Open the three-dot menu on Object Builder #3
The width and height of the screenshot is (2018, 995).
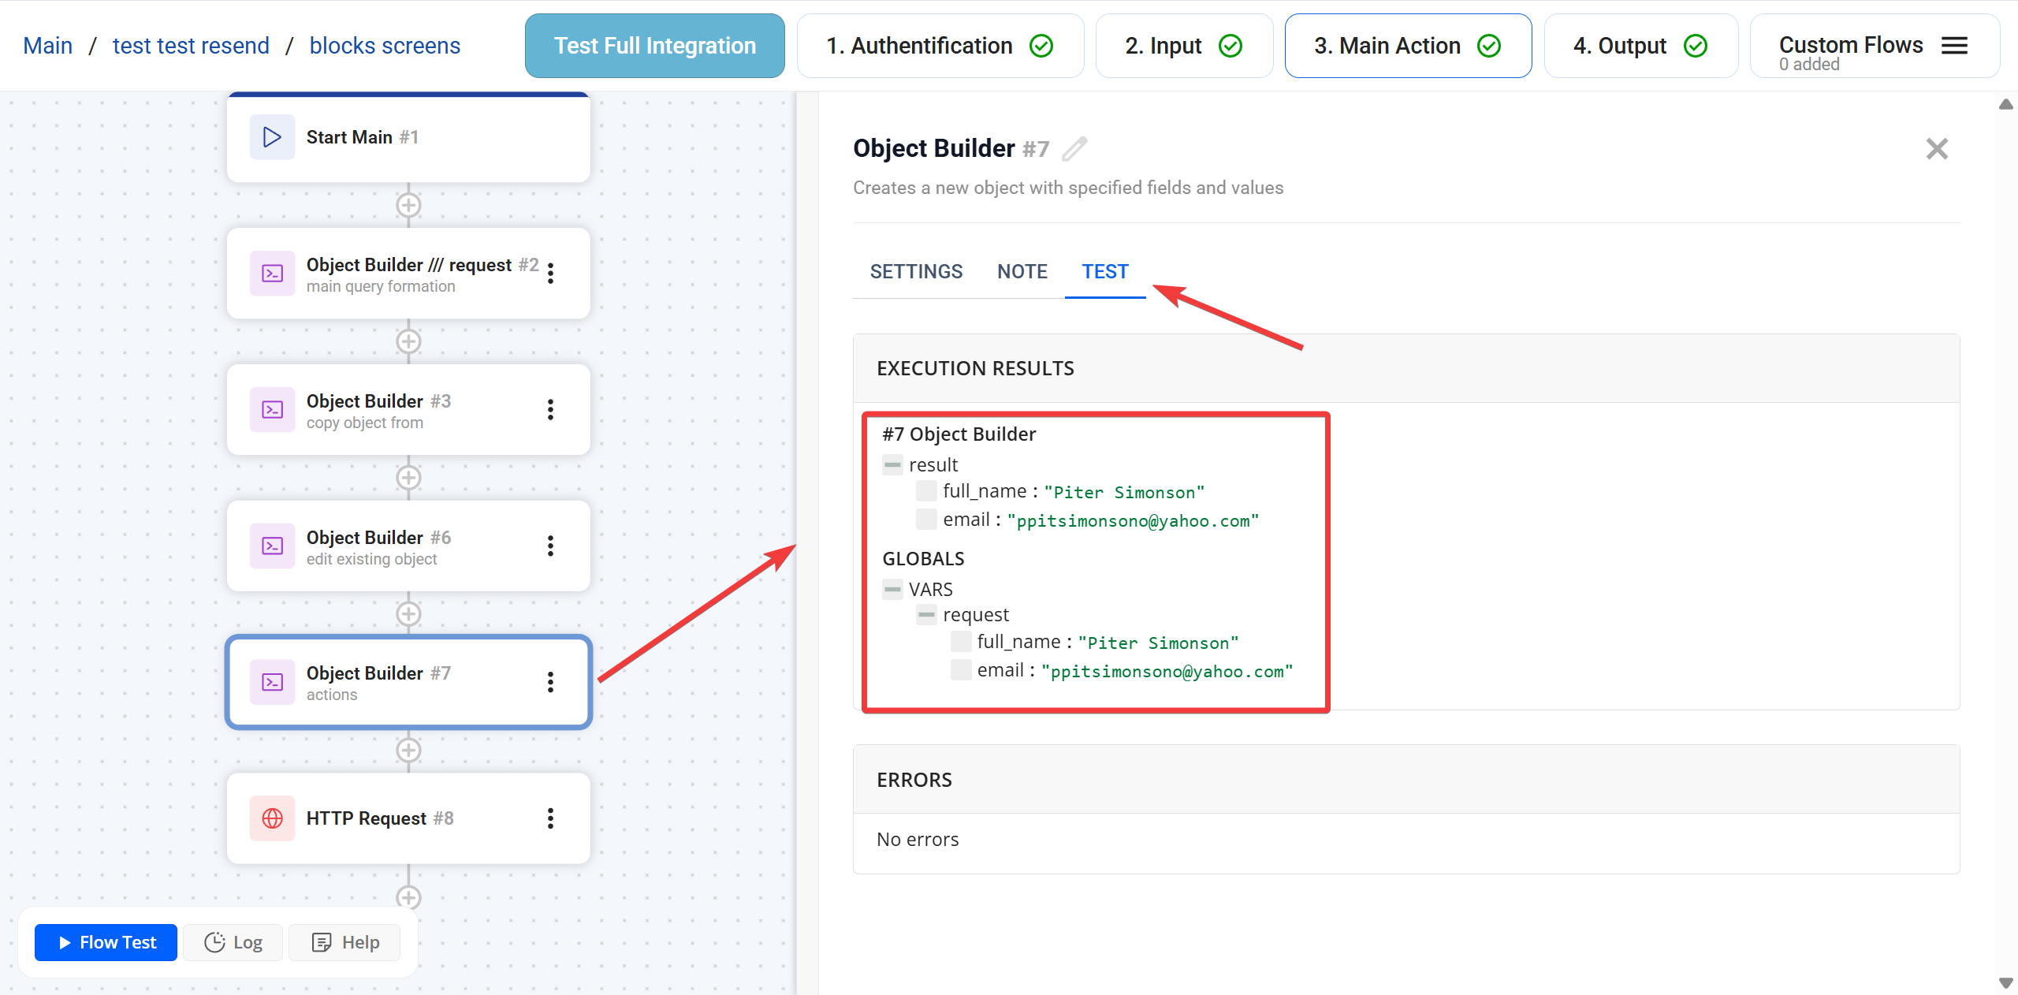coord(550,409)
